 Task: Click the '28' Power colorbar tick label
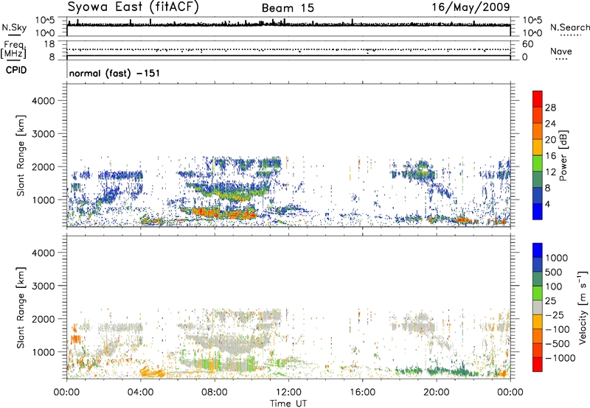[x=550, y=108]
